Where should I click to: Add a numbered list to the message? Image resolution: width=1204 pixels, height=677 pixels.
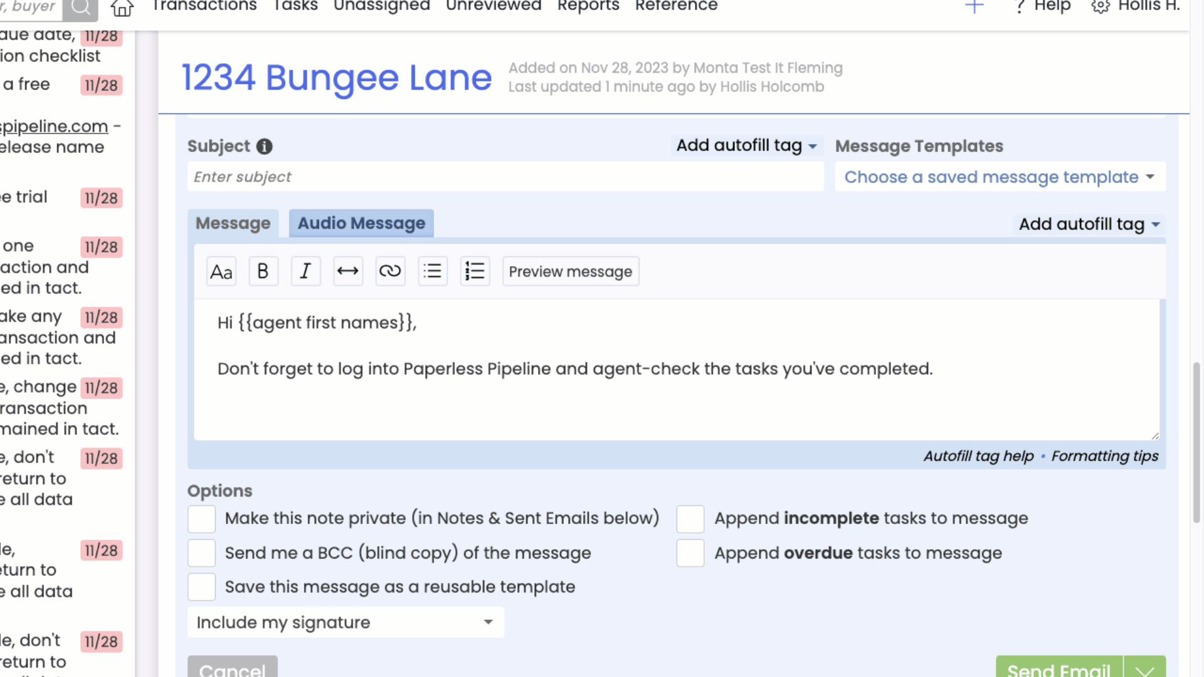[475, 271]
